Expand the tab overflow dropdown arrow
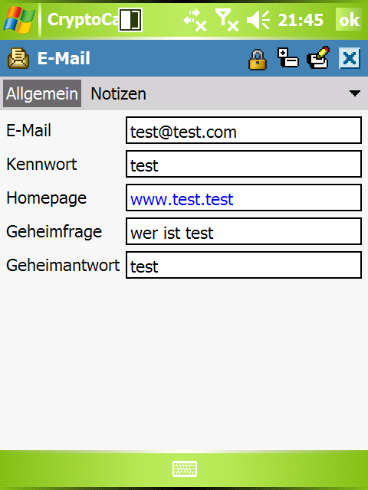This screenshot has height=490, width=368. click(x=354, y=93)
